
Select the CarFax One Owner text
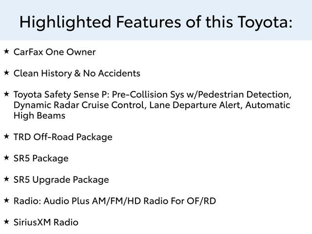coord(55,52)
